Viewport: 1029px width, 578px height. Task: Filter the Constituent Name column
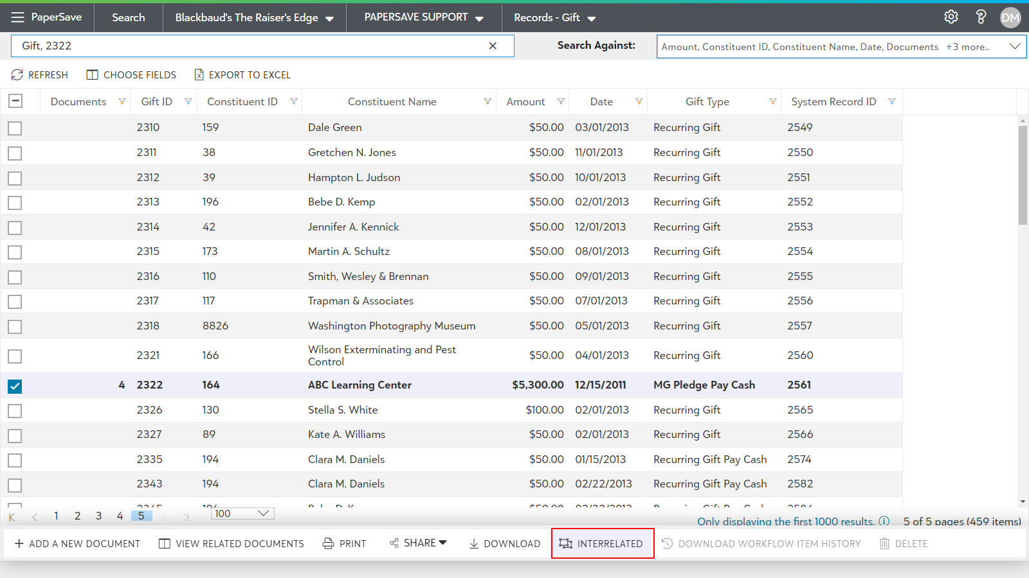pyautogui.click(x=487, y=101)
